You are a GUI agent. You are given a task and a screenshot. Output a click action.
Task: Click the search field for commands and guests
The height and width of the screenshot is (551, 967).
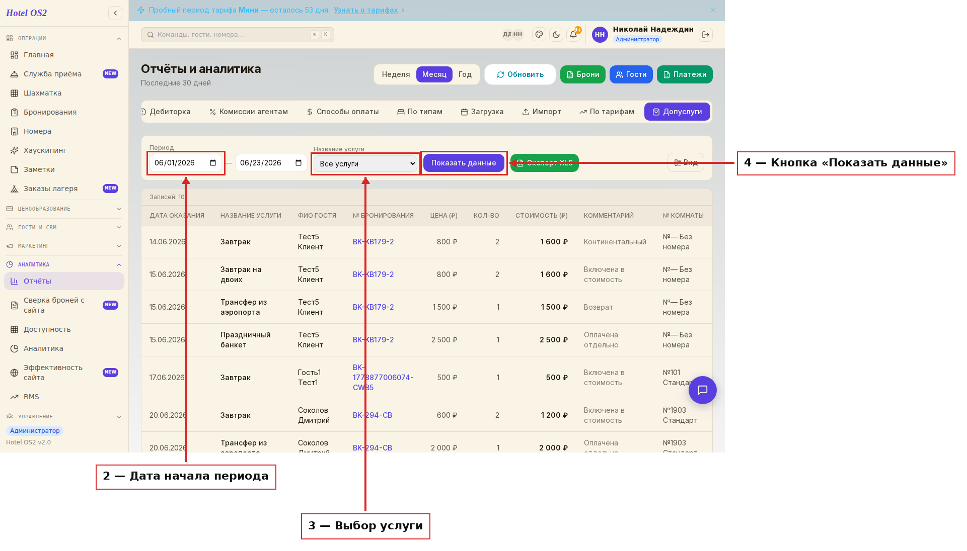pyautogui.click(x=238, y=35)
